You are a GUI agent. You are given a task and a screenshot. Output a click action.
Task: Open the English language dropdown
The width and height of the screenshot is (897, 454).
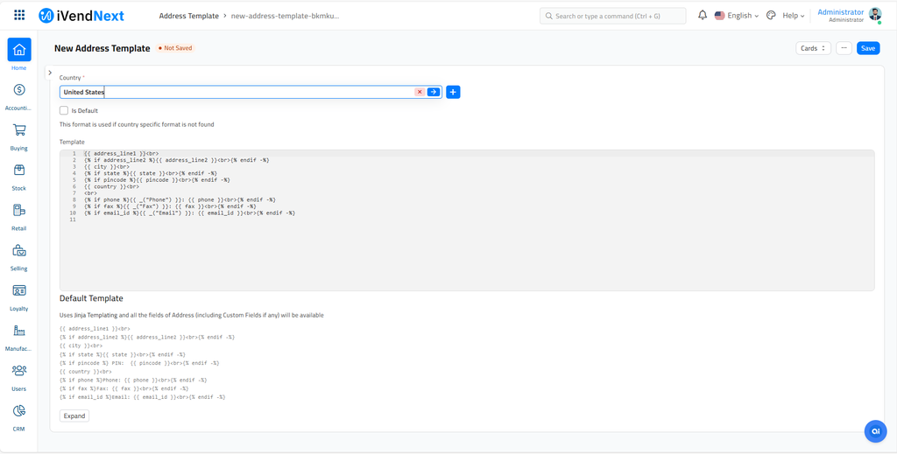pos(737,16)
